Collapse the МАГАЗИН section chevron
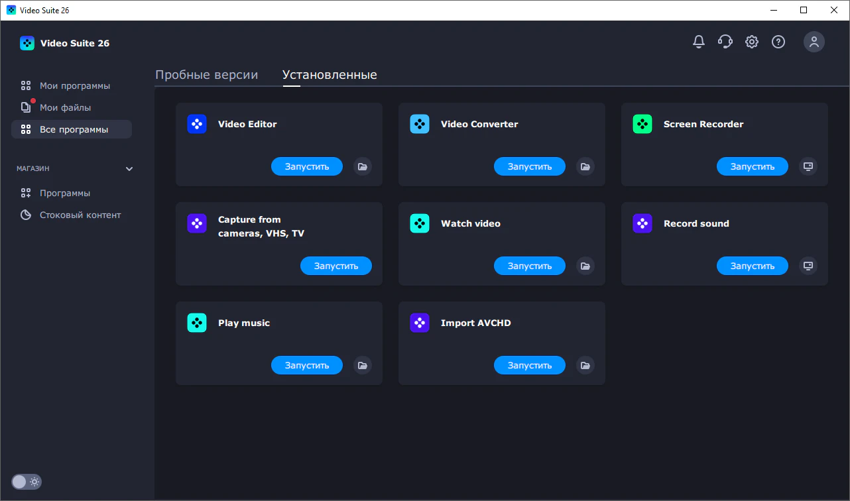 pos(129,169)
